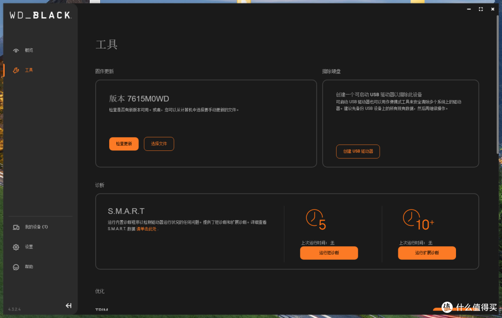Run short diagnostic with 运行短诊断
Screen dimensions: 502x318
click(329, 253)
